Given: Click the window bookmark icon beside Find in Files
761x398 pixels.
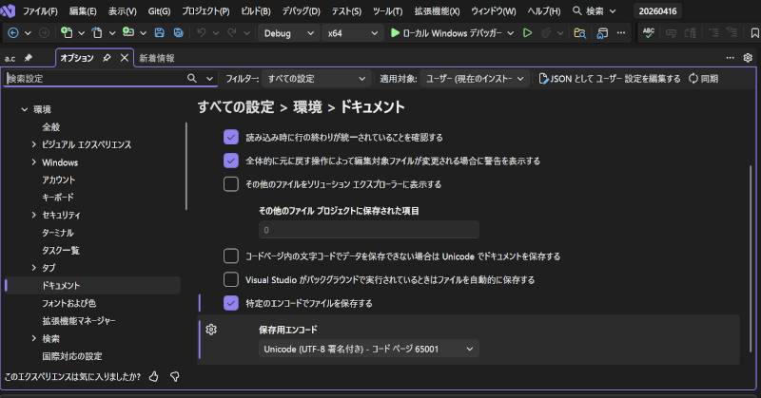Looking at the screenshot, I should click(x=602, y=33).
